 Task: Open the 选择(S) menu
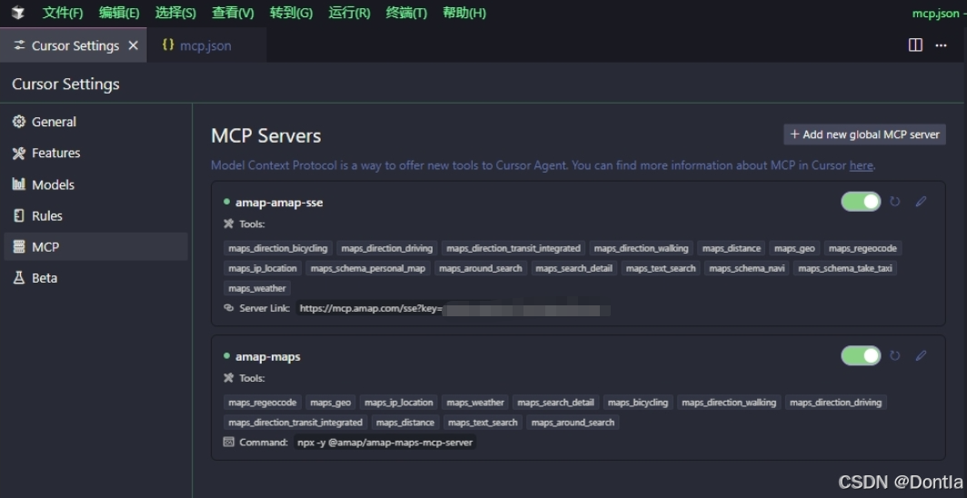tap(175, 13)
